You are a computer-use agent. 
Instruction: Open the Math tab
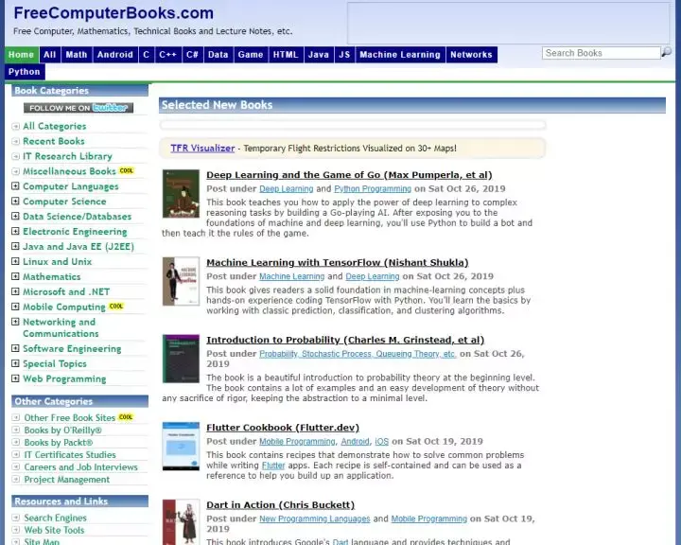[x=77, y=54]
